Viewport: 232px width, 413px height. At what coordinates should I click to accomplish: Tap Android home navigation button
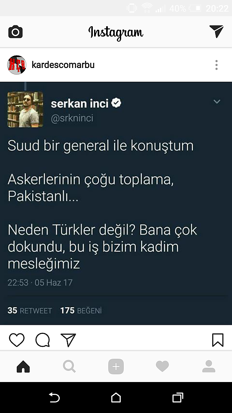(x=116, y=398)
